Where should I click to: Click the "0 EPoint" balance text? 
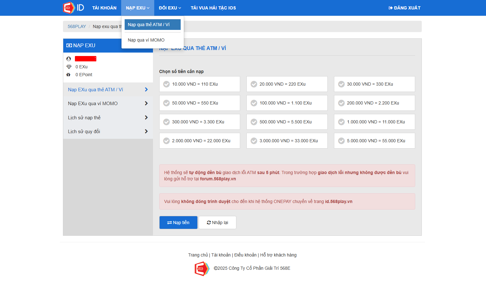pos(84,75)
